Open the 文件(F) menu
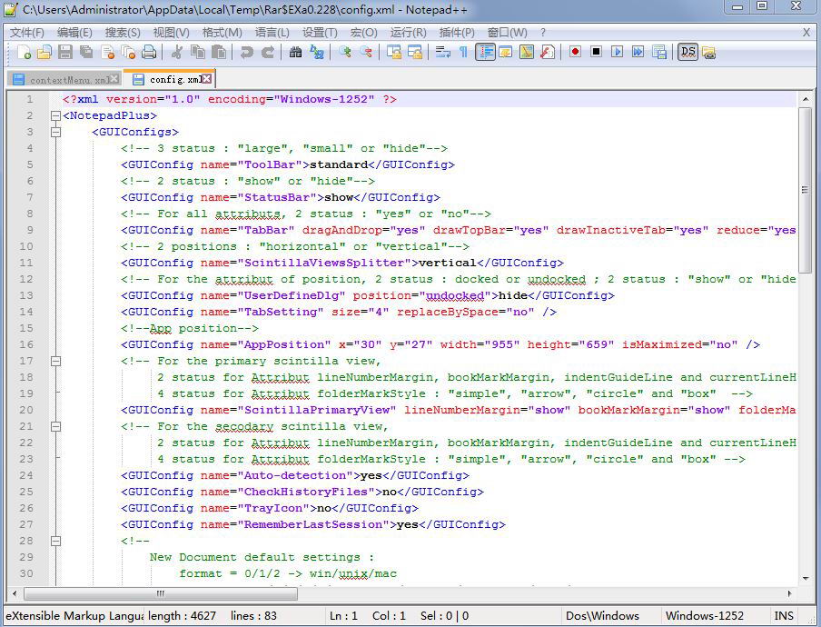 pyautogui.click(x=27, y=33)
